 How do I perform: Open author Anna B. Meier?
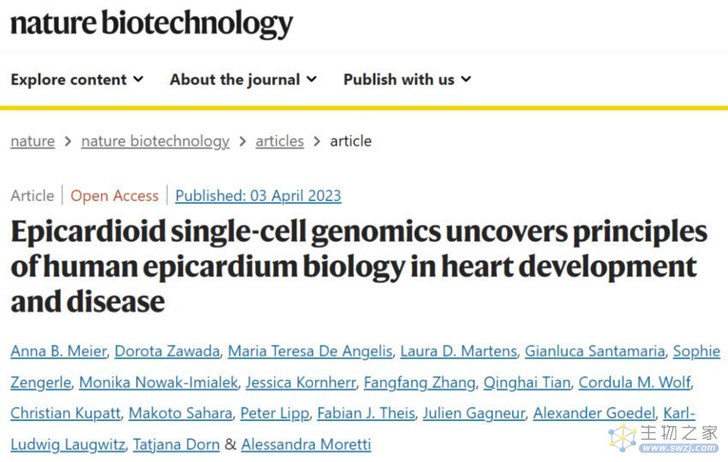coord(58,351)
